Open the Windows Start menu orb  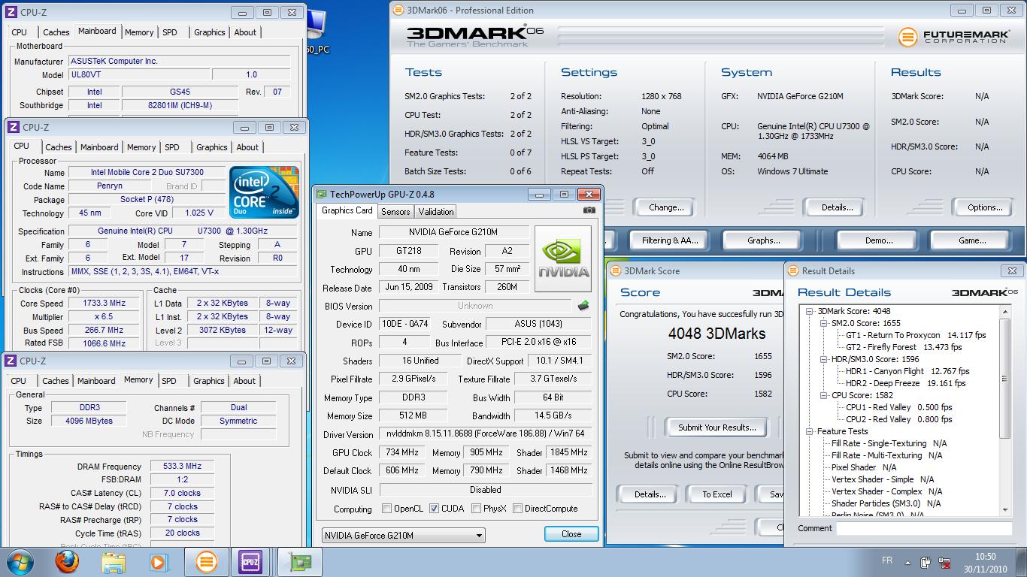(x=20, y=562)
